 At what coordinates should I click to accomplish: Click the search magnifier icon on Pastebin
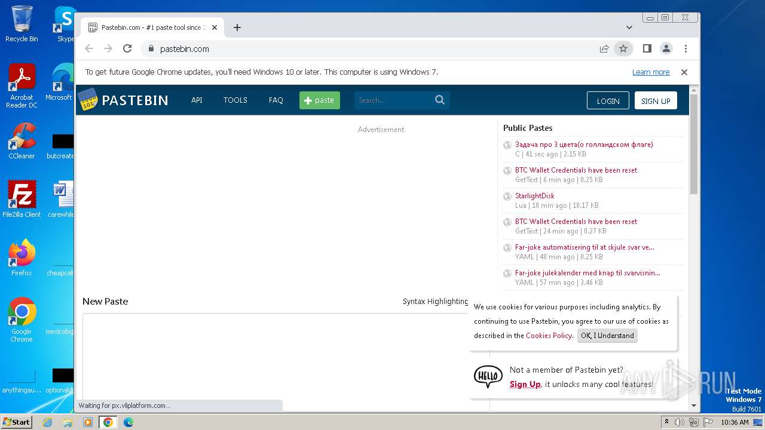(440, 100)
